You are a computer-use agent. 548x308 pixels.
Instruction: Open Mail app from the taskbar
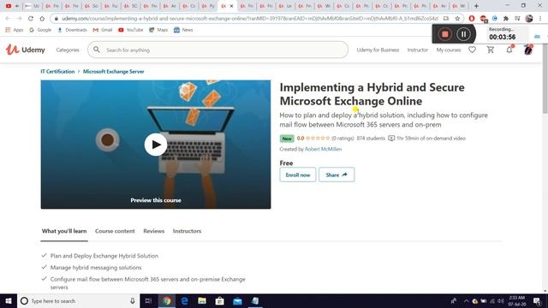237,300
